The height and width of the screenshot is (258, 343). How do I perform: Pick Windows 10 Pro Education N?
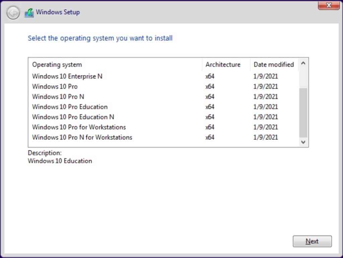tap(73, 117)
